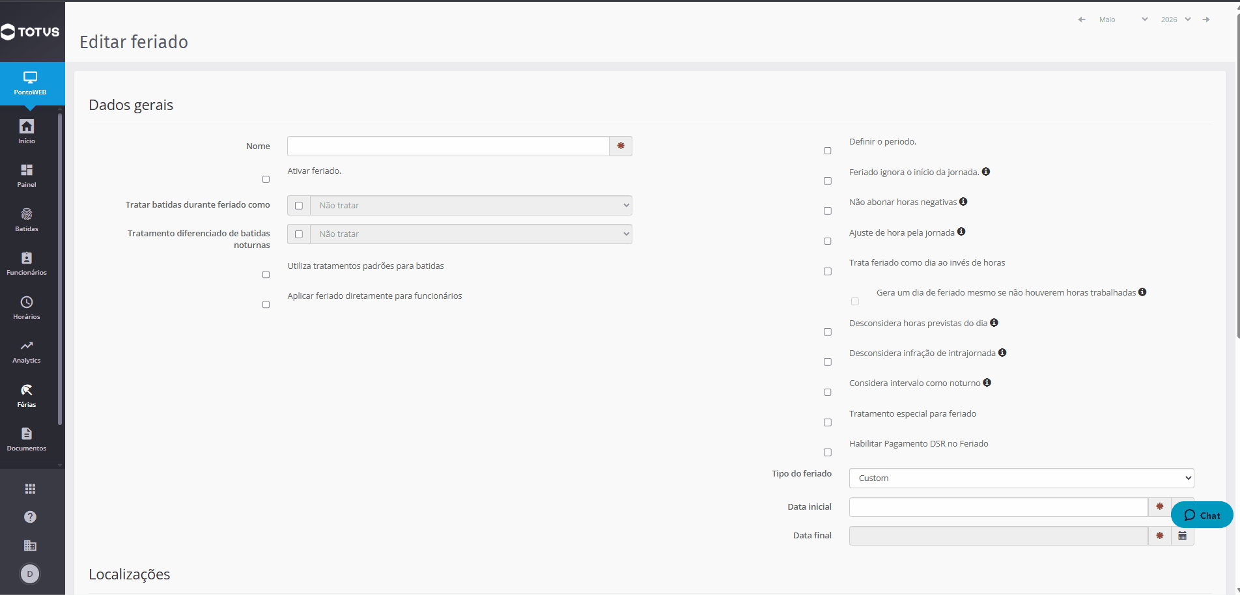Show info for Desconsidera horas previstas do dia
The height and width of the screenshot is (595, 1240).
coord(994,323)
